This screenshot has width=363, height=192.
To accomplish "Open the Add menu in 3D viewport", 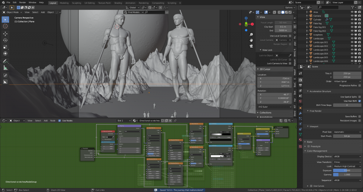I will pyautogui.click(x=43, y=12).
